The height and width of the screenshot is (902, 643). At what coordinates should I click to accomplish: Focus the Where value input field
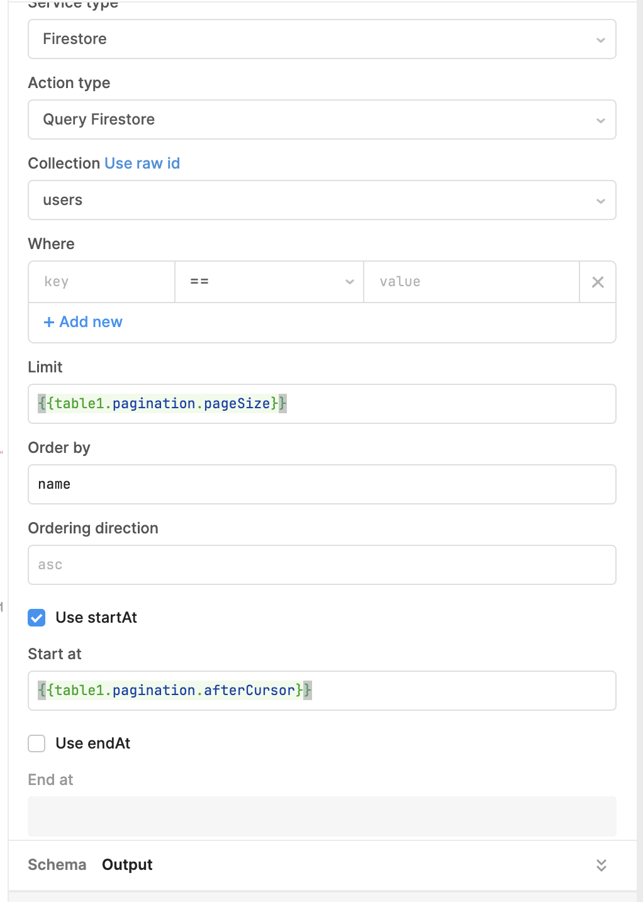click(x=471, y=282)
